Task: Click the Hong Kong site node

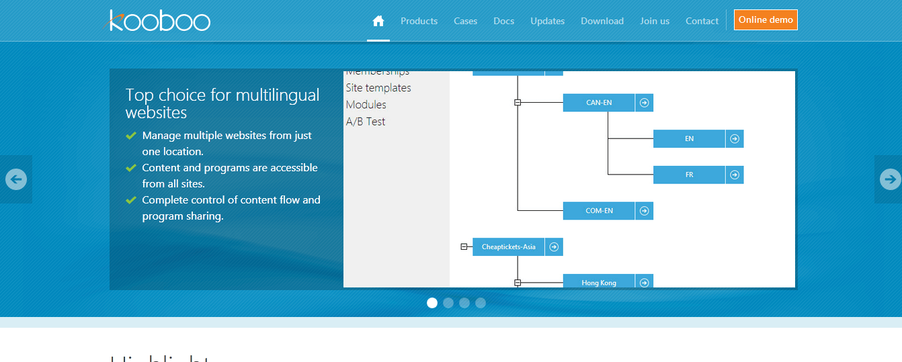Action: point(598,281)
